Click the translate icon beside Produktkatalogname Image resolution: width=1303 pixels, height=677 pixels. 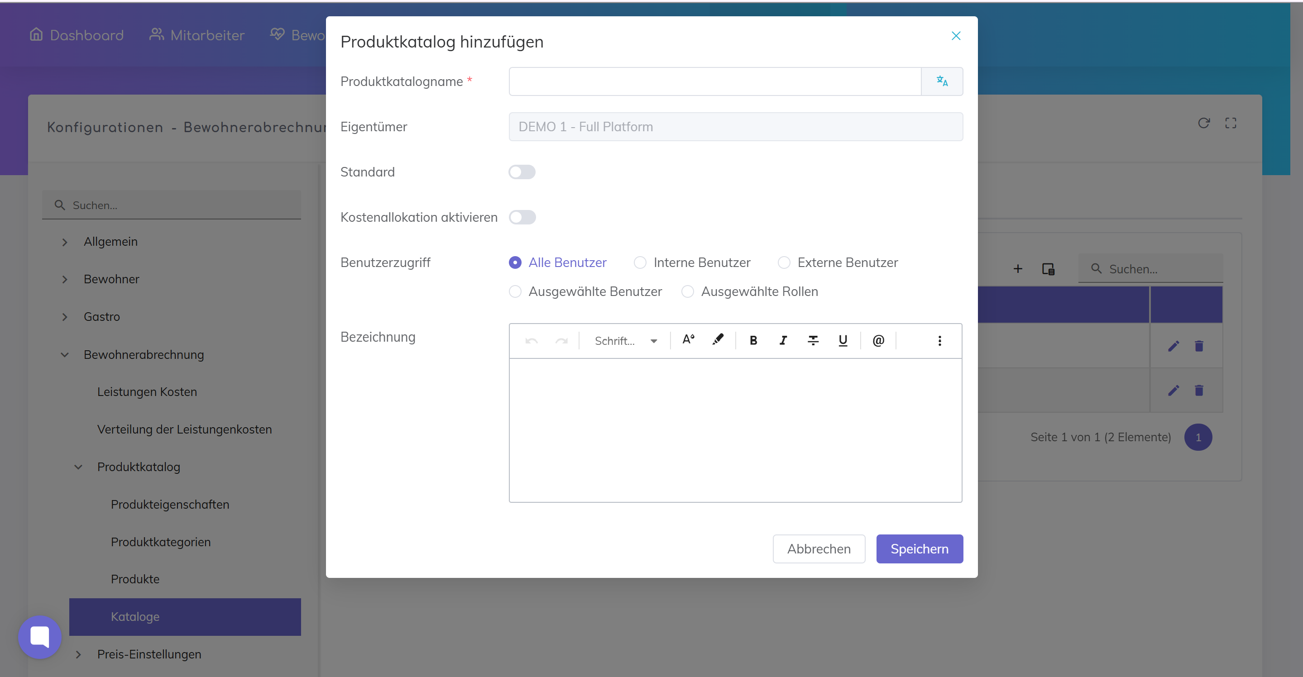pos(941,81)
